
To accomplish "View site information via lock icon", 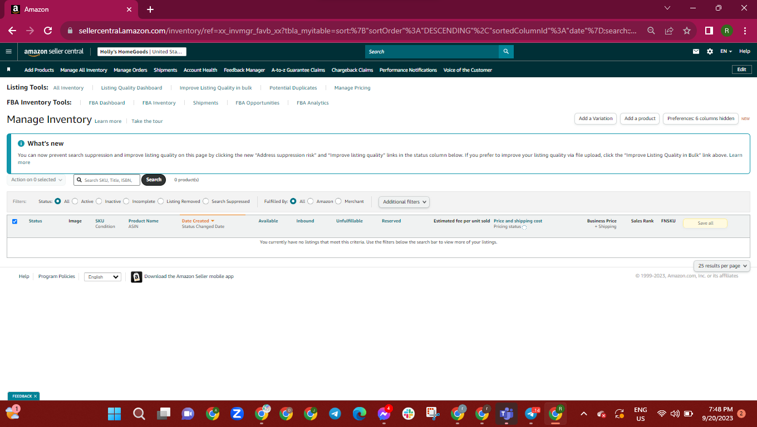I will 70,31.
